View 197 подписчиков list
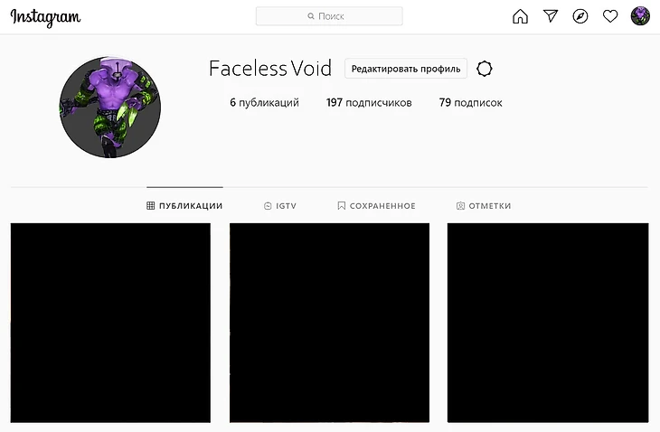This screenshot has height=432, width=660. (x=369, y=103)
